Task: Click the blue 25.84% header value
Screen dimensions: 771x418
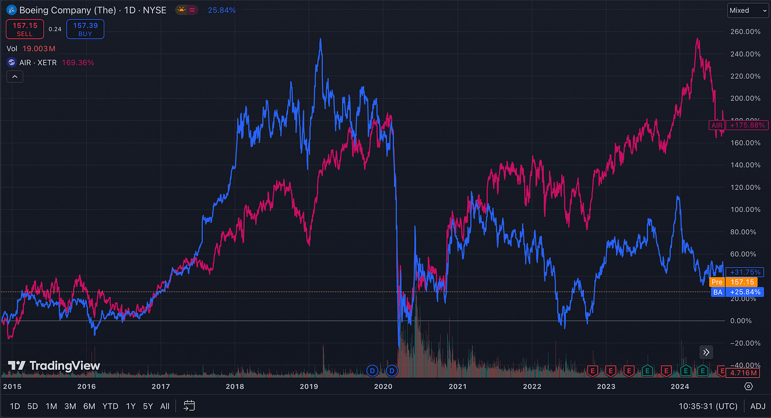Action: (x=222, y=10)
